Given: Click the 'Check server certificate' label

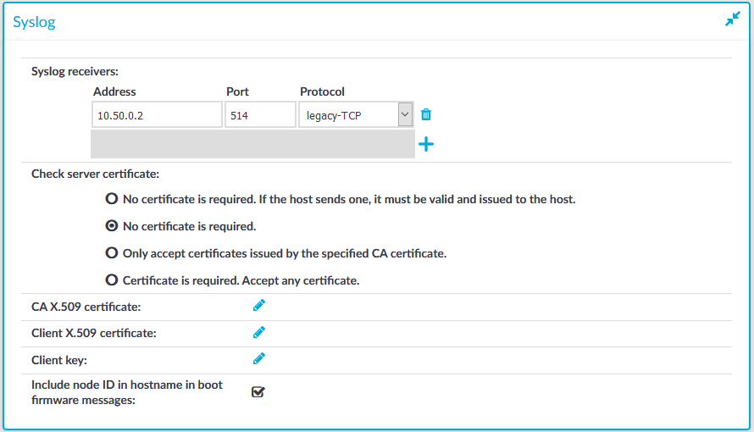Looking at the screenshot, I should pos(95,174).
